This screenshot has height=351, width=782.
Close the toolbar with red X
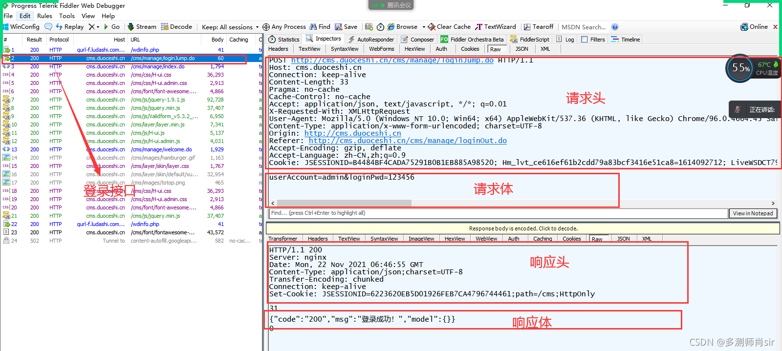(x=775, y=27)
